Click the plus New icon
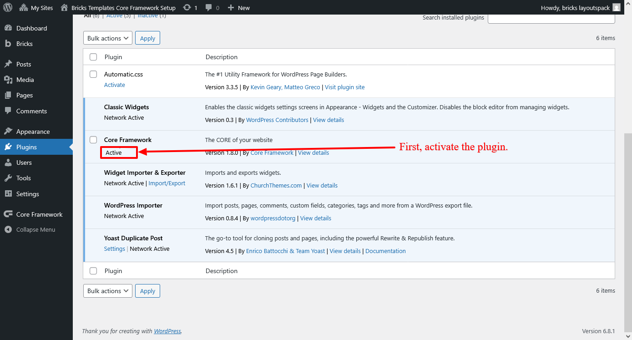632x340 pixels. pos(231,8)
